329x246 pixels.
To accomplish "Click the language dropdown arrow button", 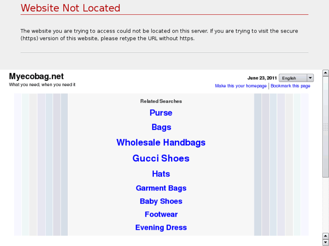I will [x=310, y=78].
